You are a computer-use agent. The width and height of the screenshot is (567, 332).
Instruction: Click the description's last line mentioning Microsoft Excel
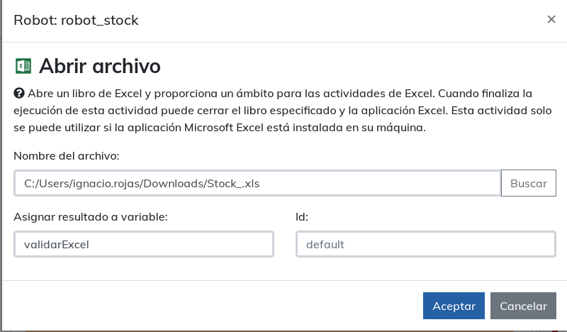(x=220, y=128)
